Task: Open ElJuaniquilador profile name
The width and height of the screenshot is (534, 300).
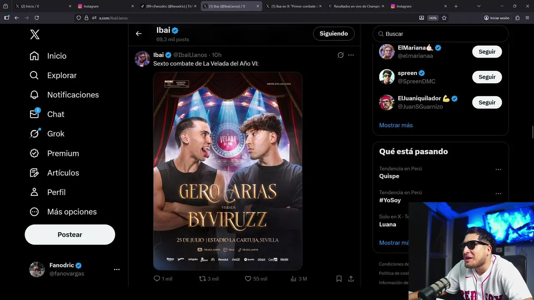Action: (419, 98)
